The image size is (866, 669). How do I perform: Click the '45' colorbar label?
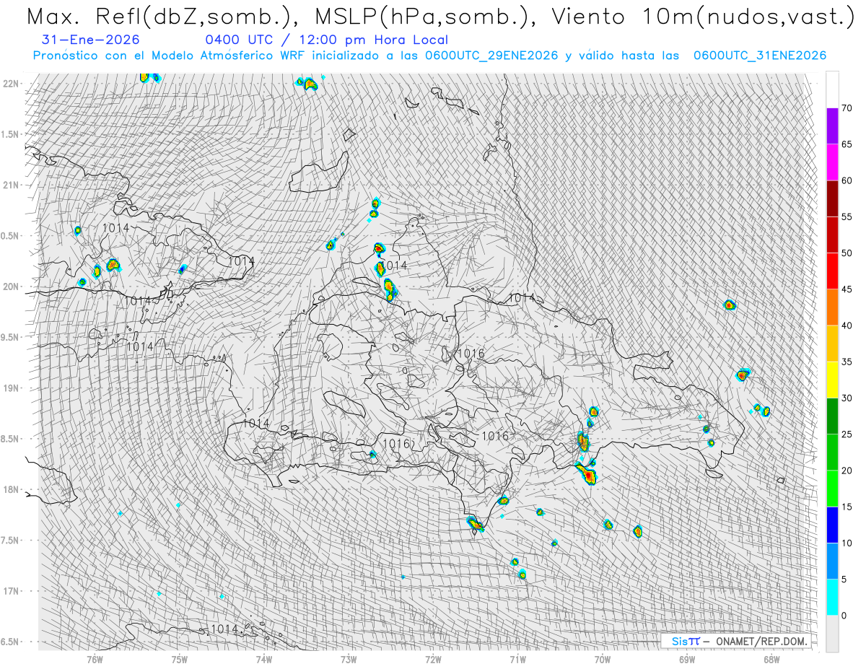point(847,289)
